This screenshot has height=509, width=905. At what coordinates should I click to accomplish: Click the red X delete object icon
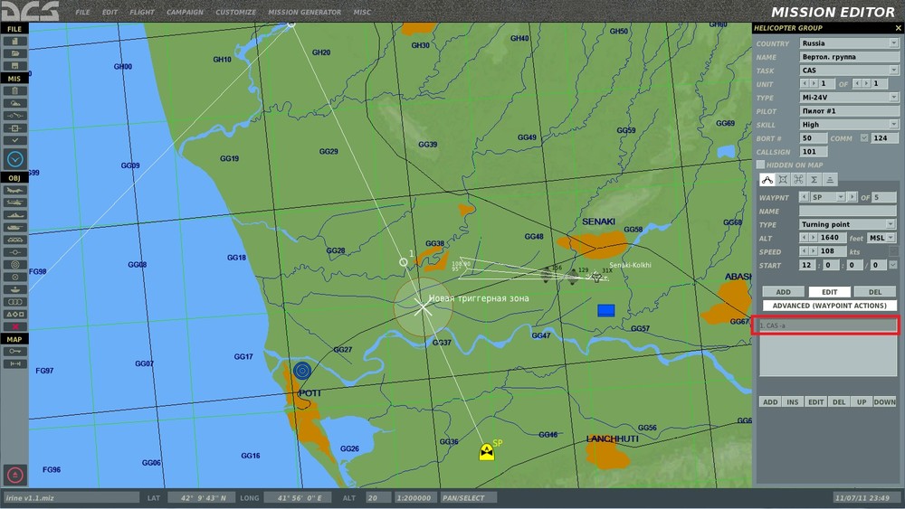(x=15, y=326)
